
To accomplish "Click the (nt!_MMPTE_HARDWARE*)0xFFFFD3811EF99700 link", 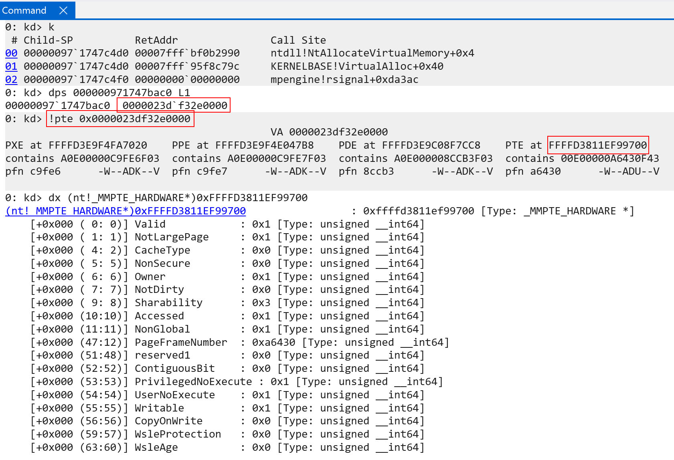I will (x=125, y=211).
